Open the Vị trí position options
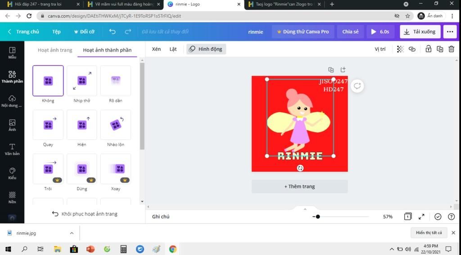The image size is (461, 255). (380, 49)
